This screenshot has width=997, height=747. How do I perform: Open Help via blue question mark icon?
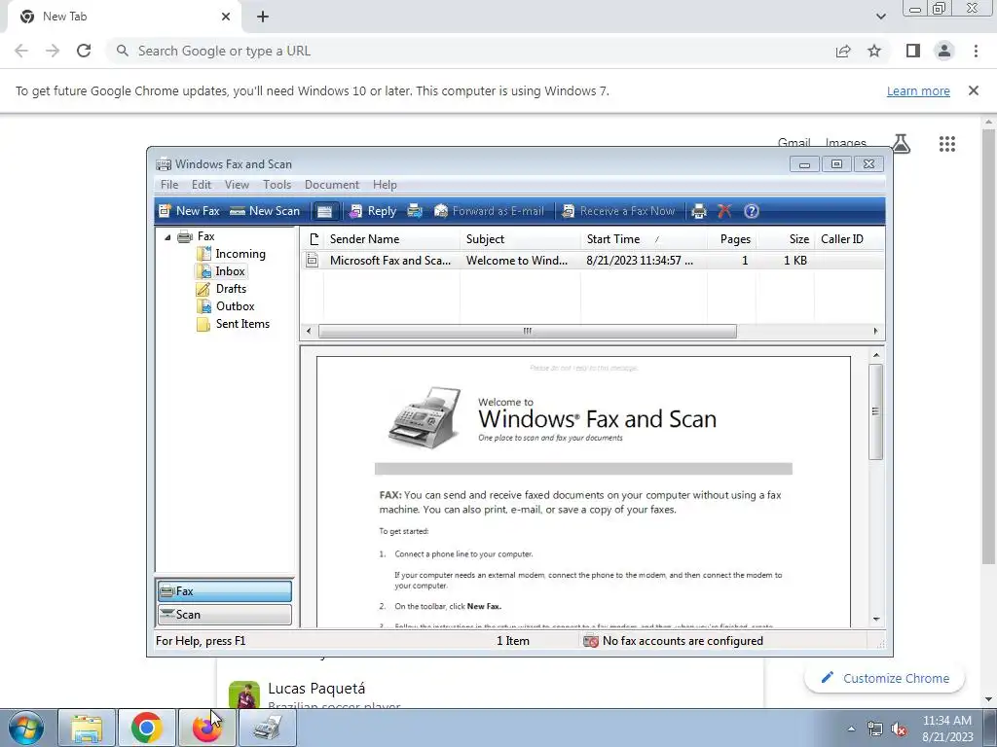click(x=751, y=211)
